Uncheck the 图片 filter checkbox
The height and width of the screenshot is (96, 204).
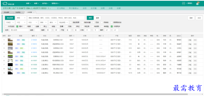17,27
